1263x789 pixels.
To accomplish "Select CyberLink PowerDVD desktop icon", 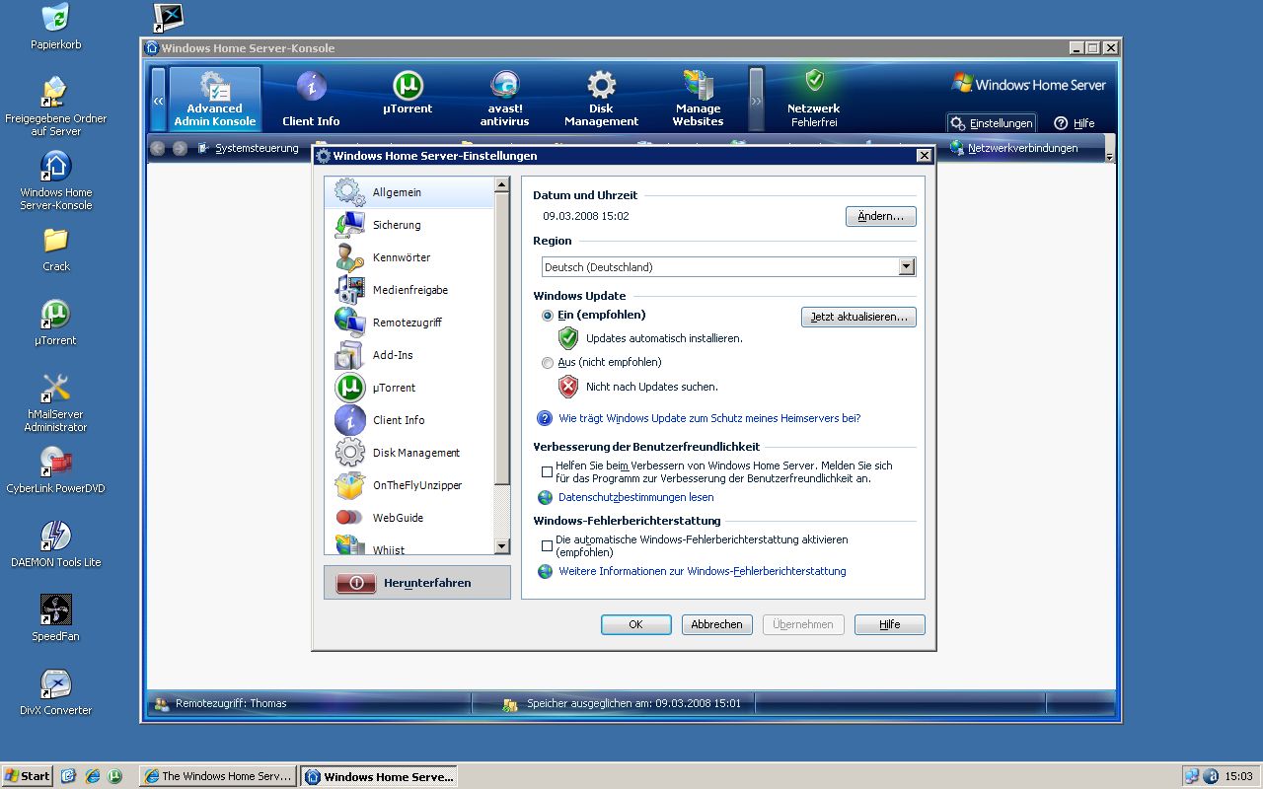I will (56, 470).
